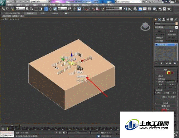
Task: Click the Mirror tool icon
Action: [125, 9]
